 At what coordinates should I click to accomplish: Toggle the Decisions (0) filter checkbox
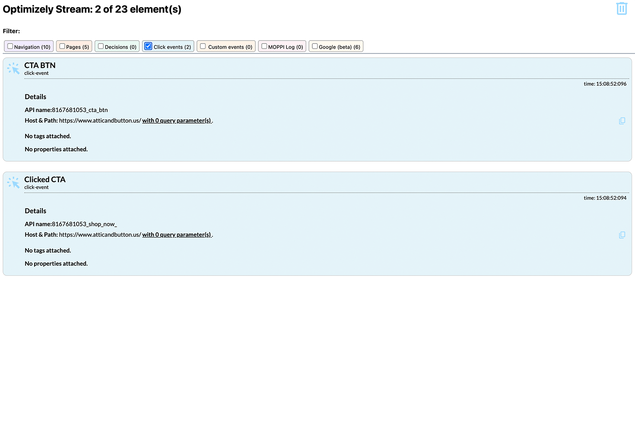(101, 46)
